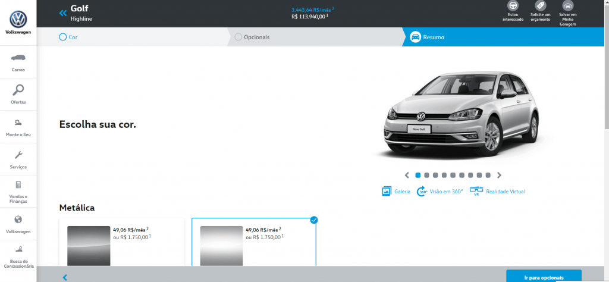Image resolution: width=609 pixels, height=282 pixels.
Task: Choose the silver metallic color swatch
Action: (x=221, y=246)
